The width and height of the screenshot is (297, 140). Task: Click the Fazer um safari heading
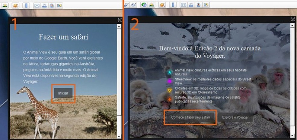tap(63, 37)
